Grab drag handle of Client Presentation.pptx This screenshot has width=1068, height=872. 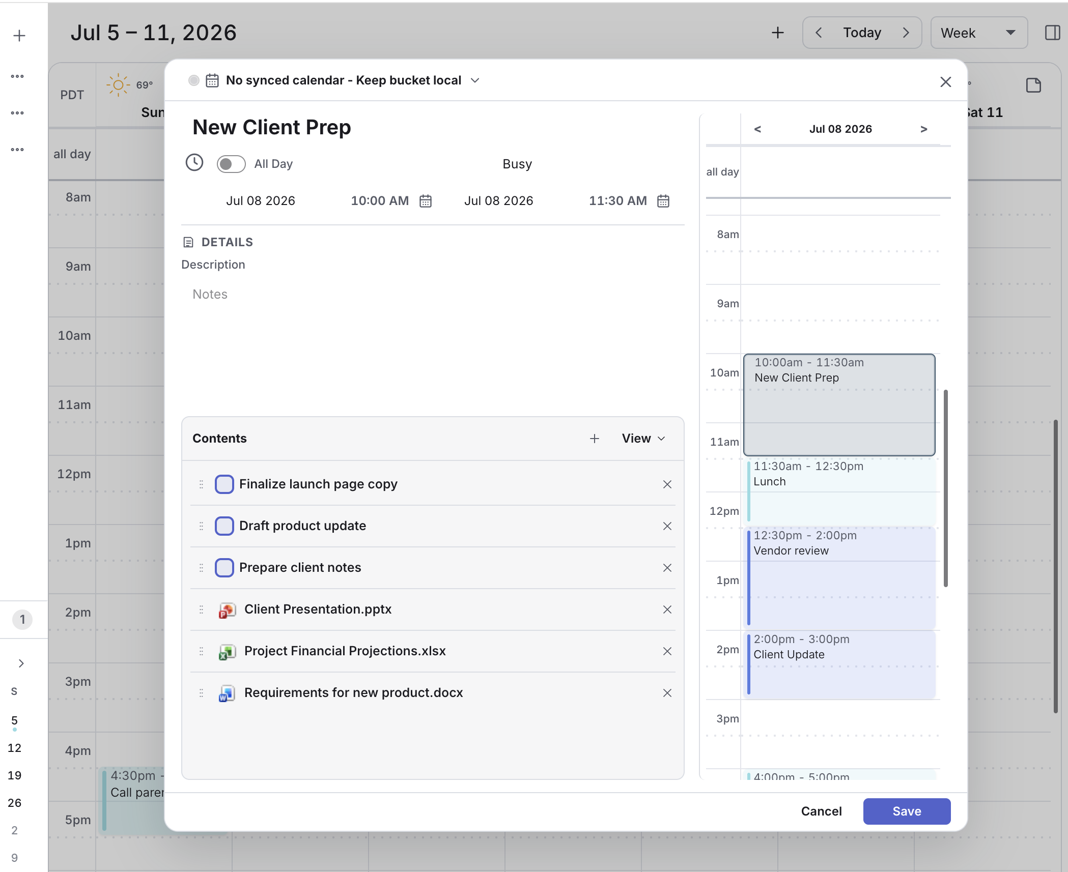pos(201,609)
